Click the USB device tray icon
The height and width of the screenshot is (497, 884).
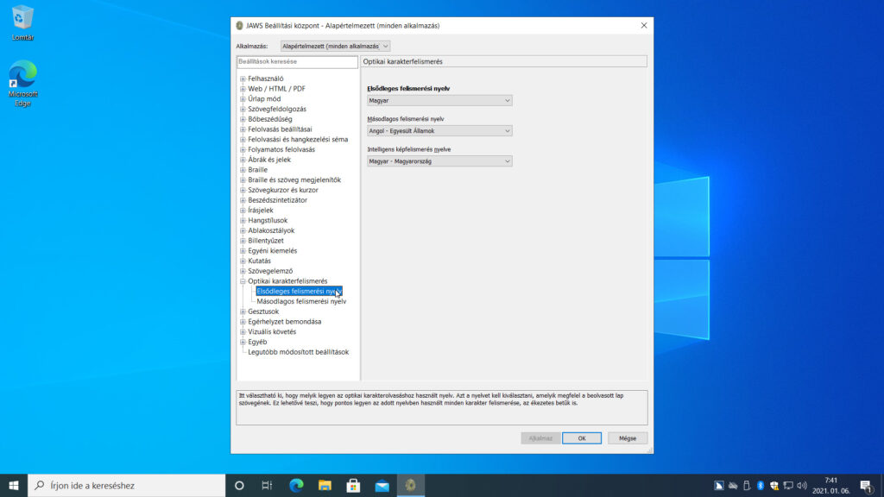tap(747, 485)
